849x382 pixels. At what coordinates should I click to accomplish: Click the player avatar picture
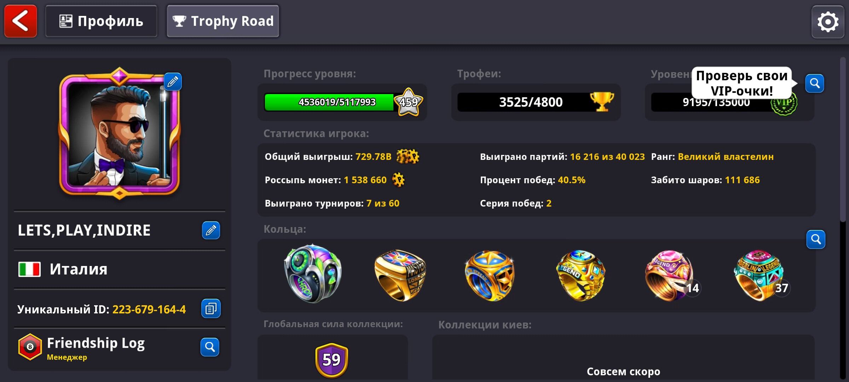coord(120,133)
